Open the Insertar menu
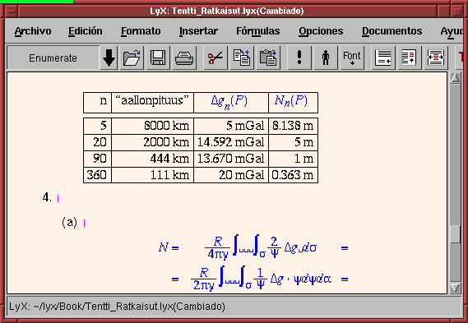Viewport: 468px width, 323px height. [x=198, y=31]
